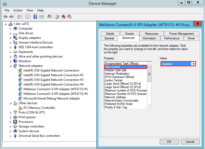The height and width of the screenshot is (149, 205).
Task: Collapse the l-dev-w072 root node
Action: pyautogui.click(x=6, y=24)
